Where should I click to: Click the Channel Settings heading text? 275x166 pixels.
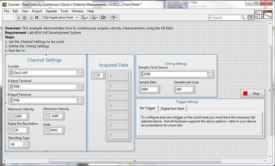(45, 60)
